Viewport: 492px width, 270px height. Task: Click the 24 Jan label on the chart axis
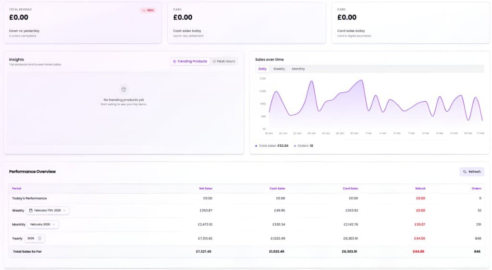tap(311, 133)
